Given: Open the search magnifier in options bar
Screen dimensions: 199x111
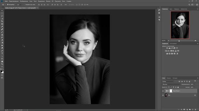Looking at the screenshot, I should tap(189, 5).
